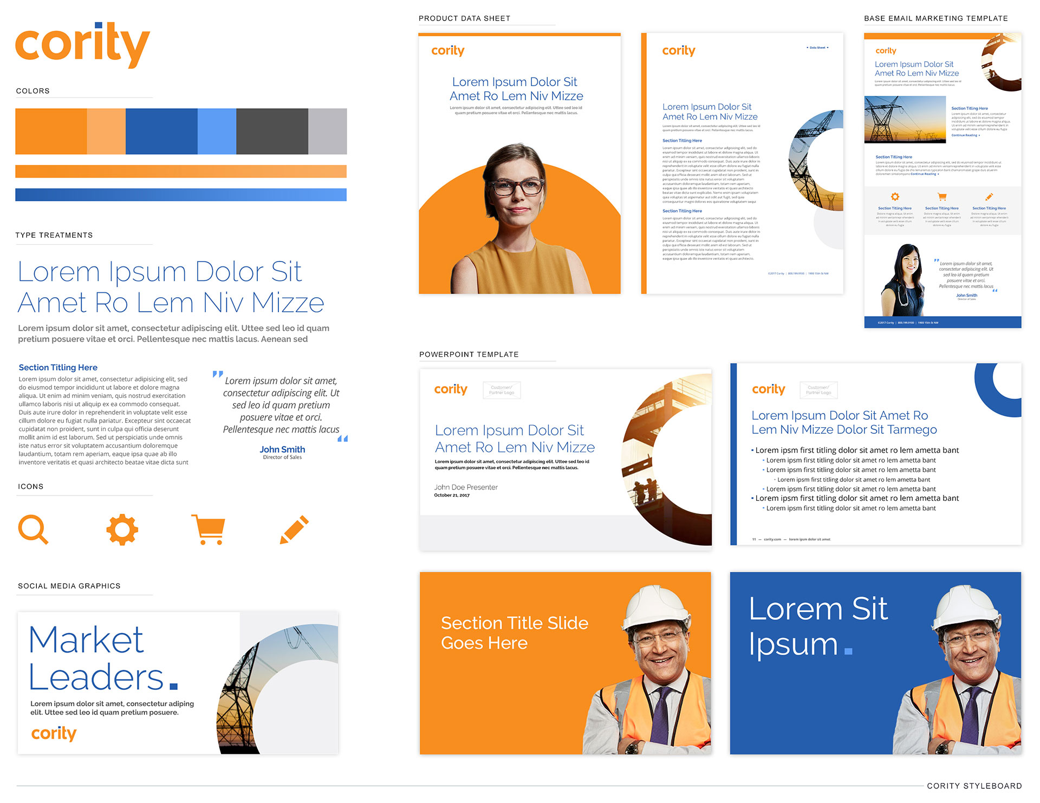Screen dimensions: 1040x803
Task: Click the Cority logo in the social media graphic
Action: 54,733
